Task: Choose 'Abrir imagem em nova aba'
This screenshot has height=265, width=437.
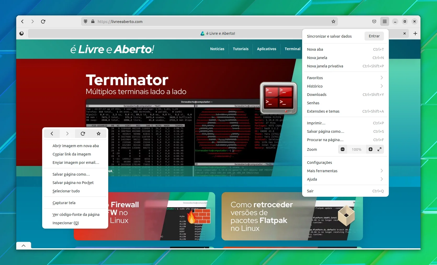Action: click(x=75, y=146)
